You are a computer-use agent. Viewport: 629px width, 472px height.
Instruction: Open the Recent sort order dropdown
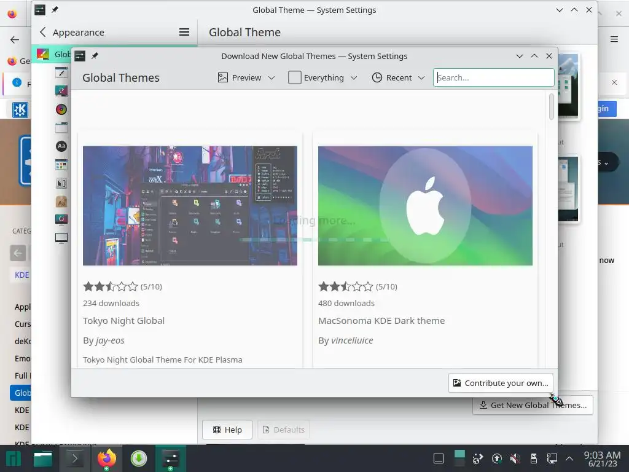398,77
